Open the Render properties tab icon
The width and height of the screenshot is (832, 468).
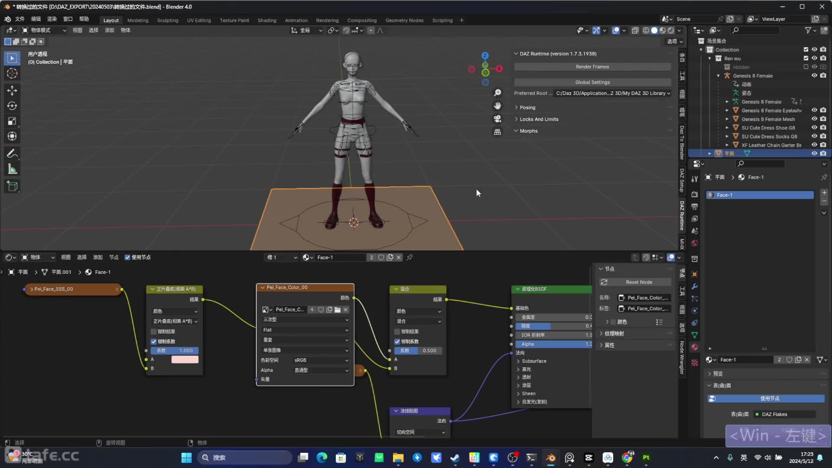pyautogui.click(x=695, y=195)
